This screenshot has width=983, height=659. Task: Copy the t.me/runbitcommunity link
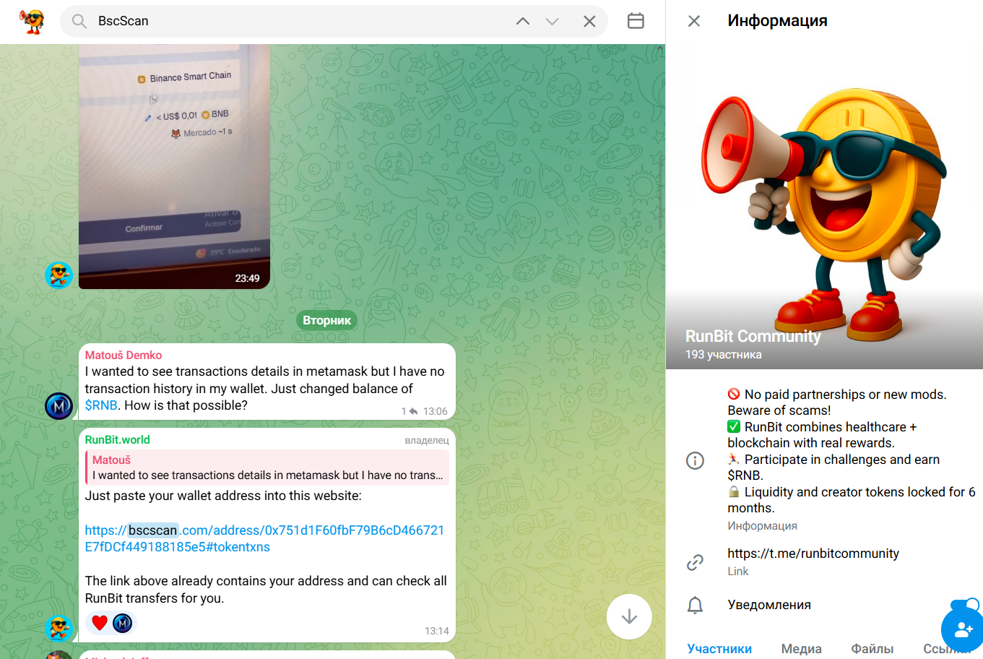click(813, 554)
